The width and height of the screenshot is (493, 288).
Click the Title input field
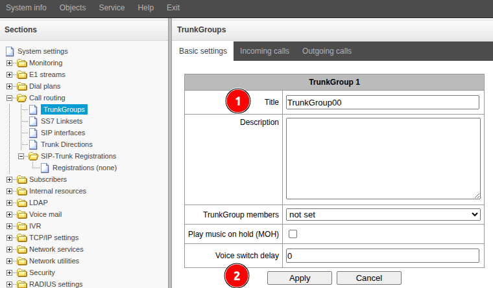click(383, 102)
